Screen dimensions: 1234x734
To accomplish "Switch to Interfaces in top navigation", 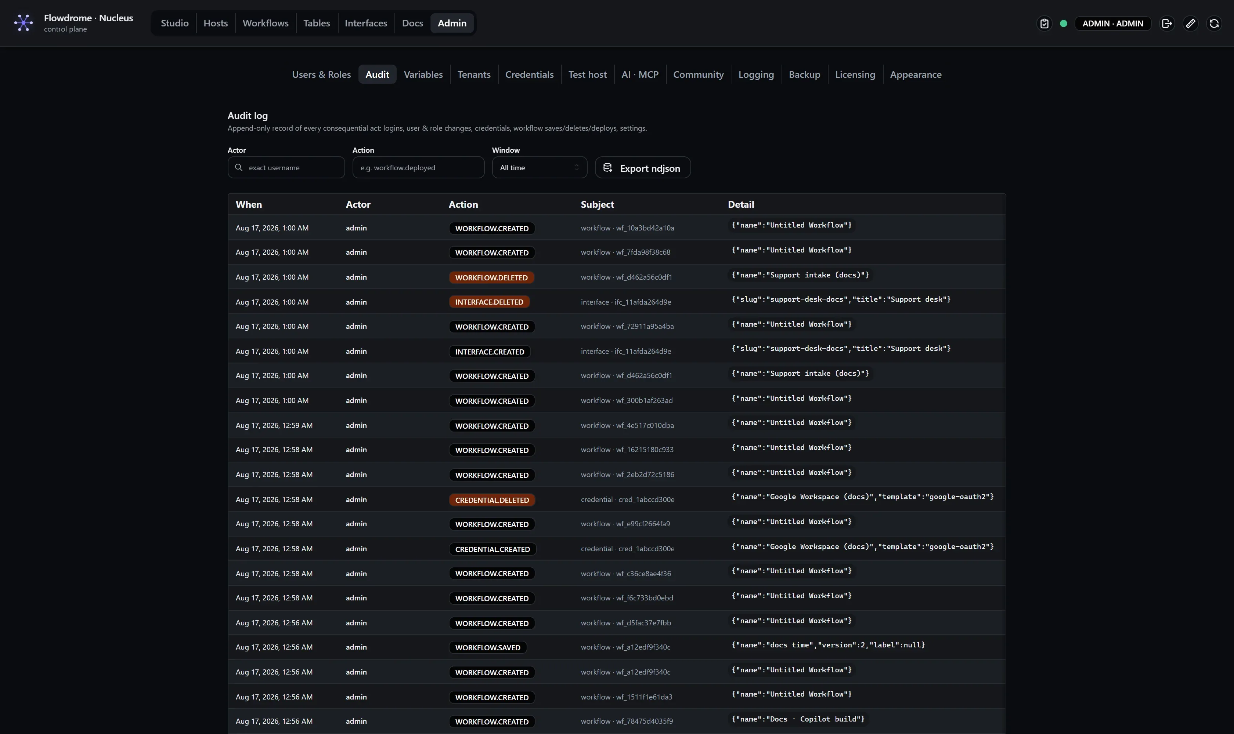I will point(366,23).
